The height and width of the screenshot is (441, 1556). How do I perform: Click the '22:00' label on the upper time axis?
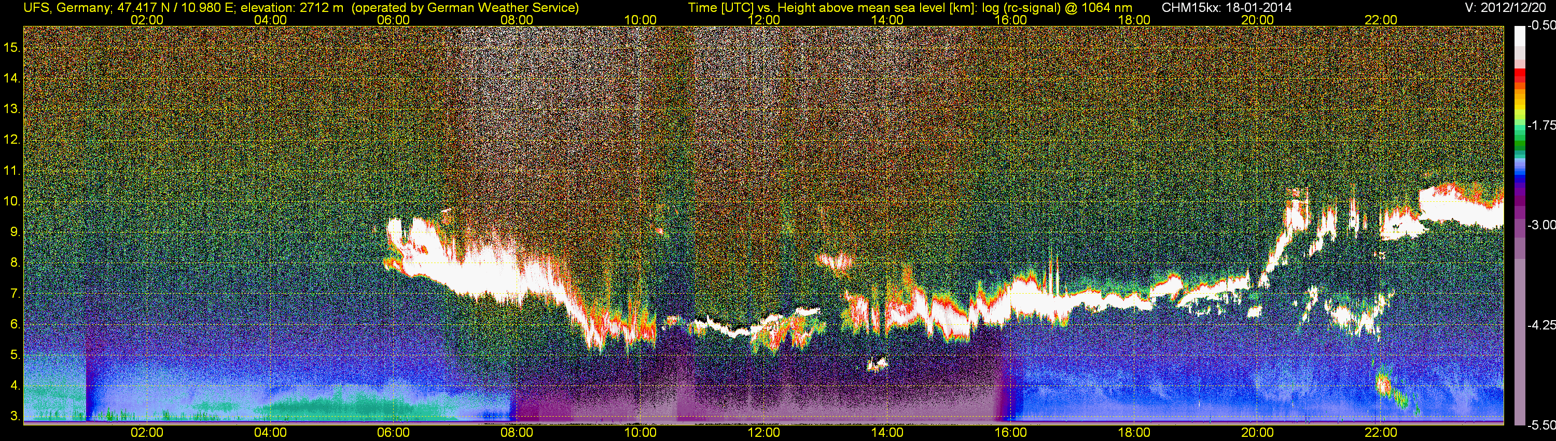tap(1381, 20)
